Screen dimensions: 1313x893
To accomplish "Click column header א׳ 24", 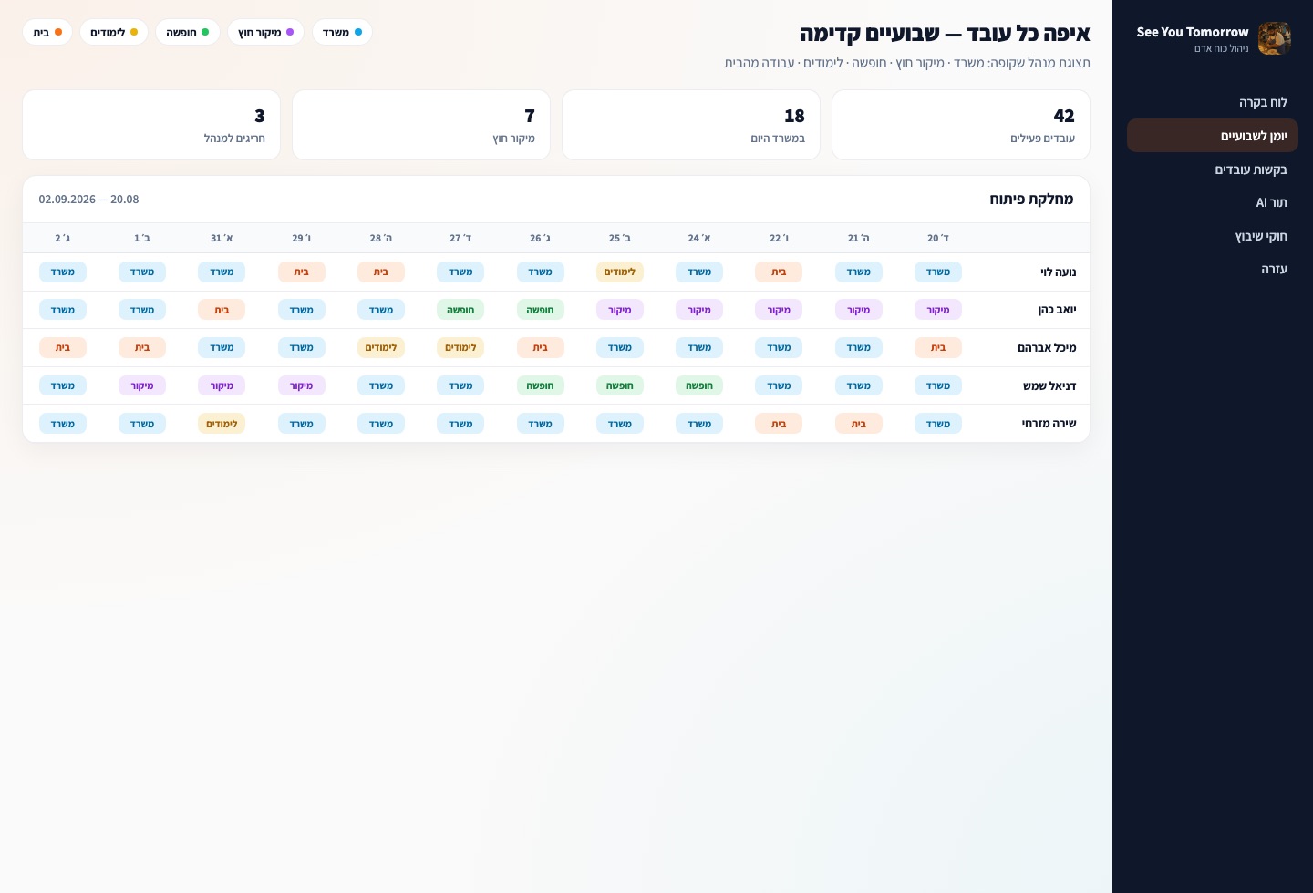I will point(699,238).
